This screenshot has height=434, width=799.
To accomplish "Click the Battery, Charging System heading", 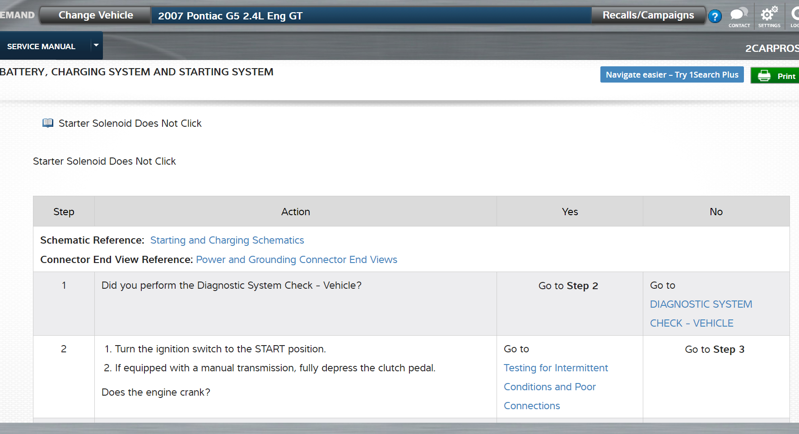I will pyautogui.click(x=137, y=72).
